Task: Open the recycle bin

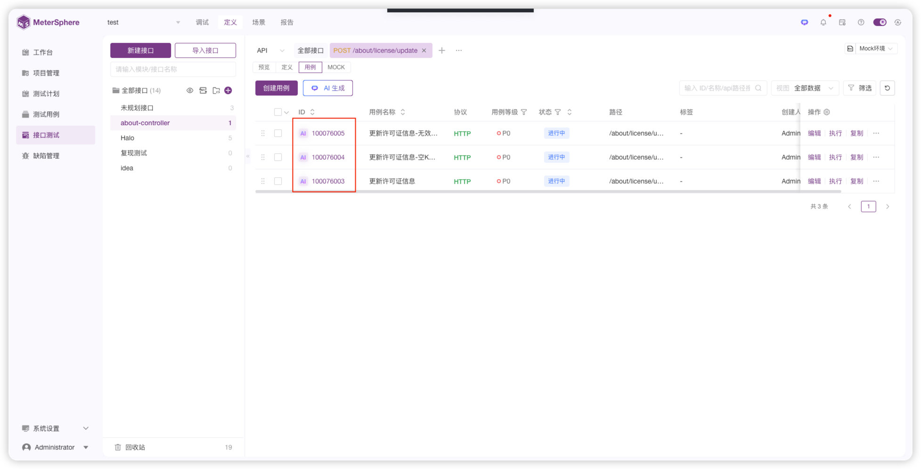Action: click(135, 447)
